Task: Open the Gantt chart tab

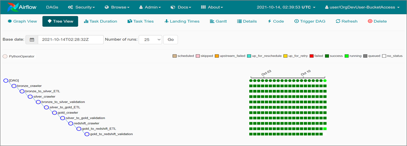Action: point(218,21)
